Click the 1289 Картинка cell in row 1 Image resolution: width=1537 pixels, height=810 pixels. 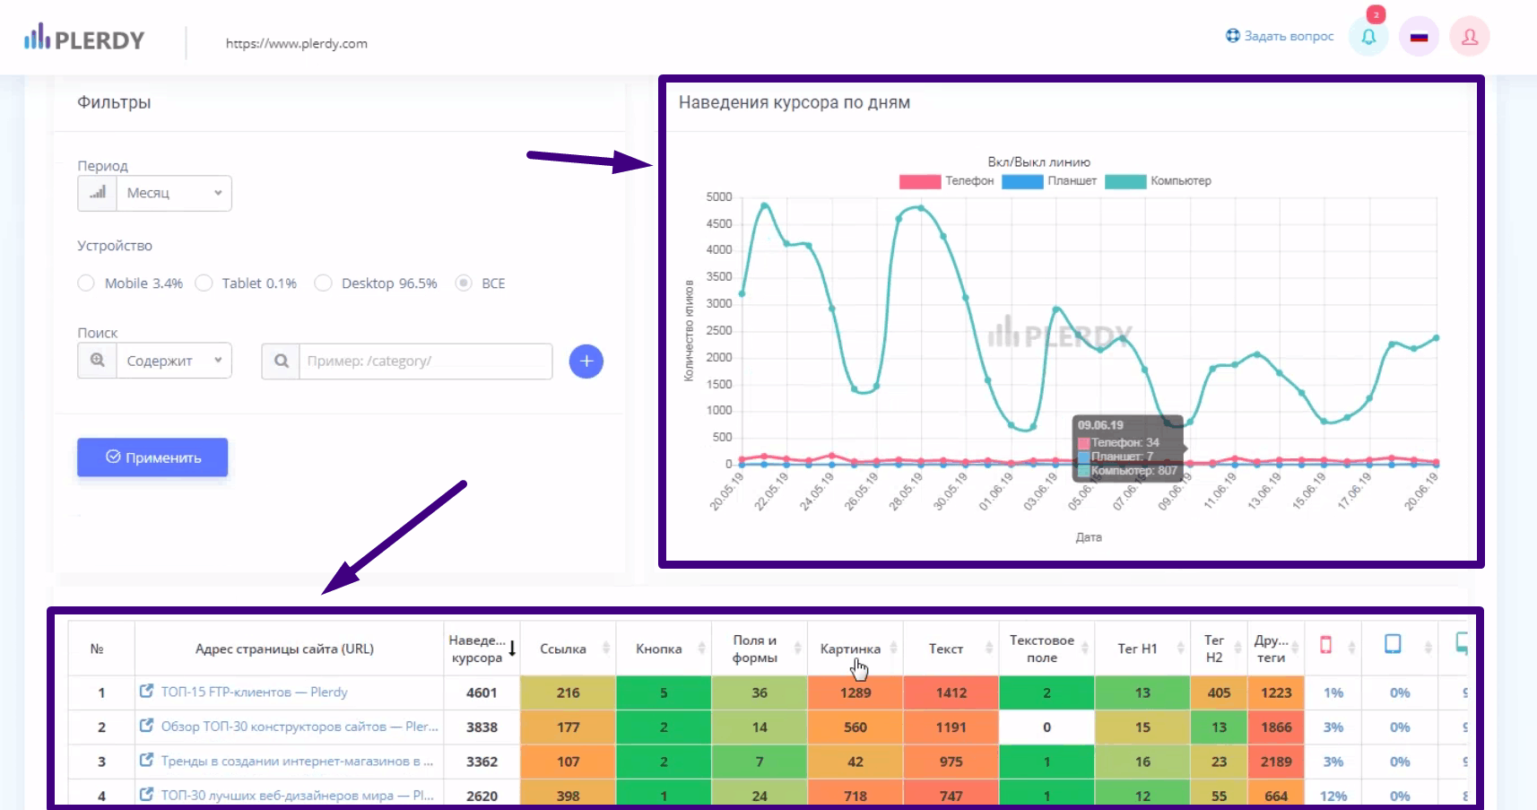click(855, 692)
